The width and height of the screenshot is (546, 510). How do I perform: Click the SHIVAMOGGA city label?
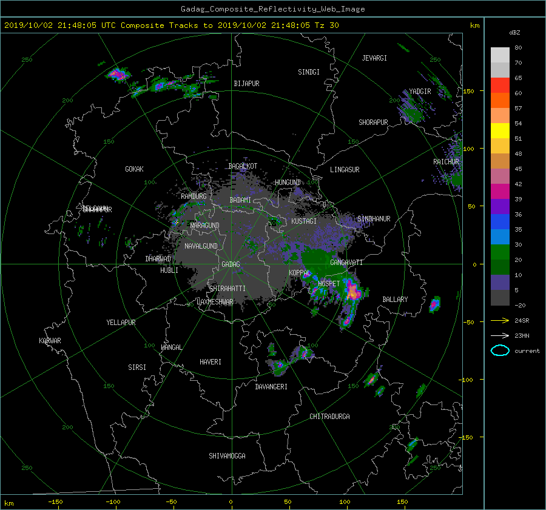coord(227,455)
